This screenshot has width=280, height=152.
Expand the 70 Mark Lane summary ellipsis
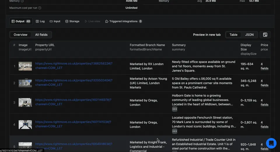(x=174, y=131)
